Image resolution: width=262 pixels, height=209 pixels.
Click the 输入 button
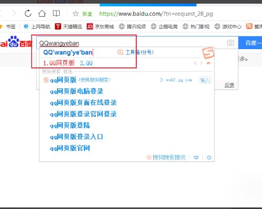[x=205, y=80]
